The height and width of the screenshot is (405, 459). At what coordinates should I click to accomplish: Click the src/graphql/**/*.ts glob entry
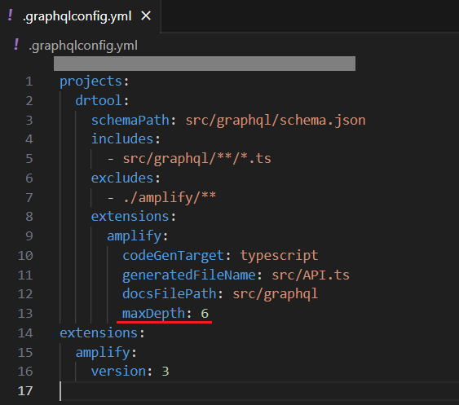196,158
